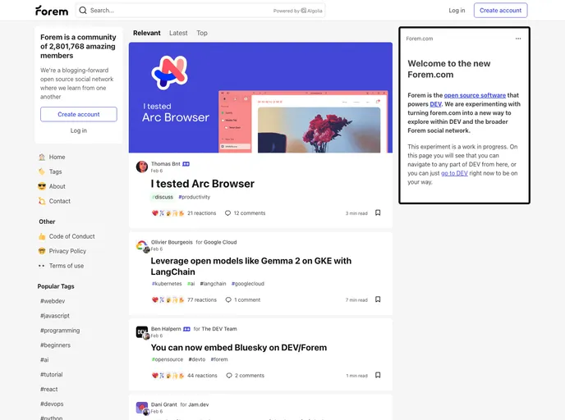The width and height of the screenshot is (565, 420).
Task: Click the badge icon beside Ben Halpern
Action: (186, 329)
